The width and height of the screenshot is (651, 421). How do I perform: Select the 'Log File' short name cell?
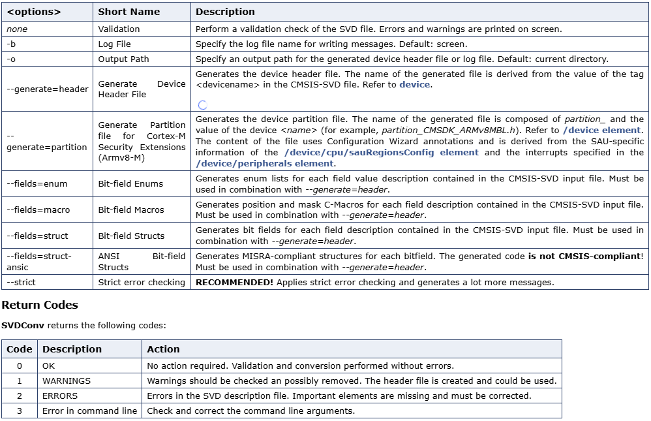(114, 44)
